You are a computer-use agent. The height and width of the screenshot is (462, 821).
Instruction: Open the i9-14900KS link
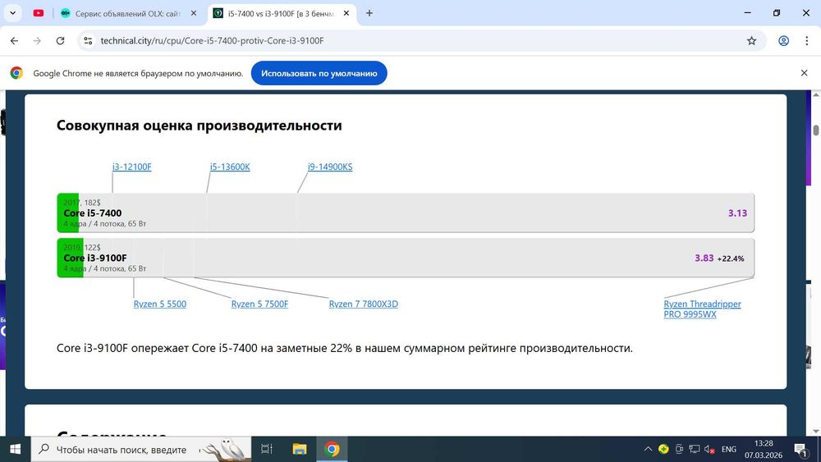[330, 167]
